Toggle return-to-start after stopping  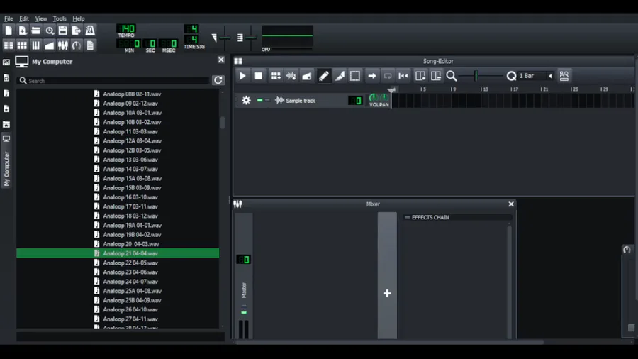(403, 76)
